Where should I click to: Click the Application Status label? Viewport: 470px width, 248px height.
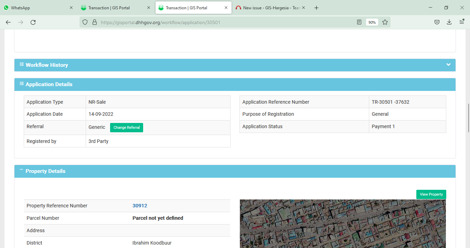[262, 126]
